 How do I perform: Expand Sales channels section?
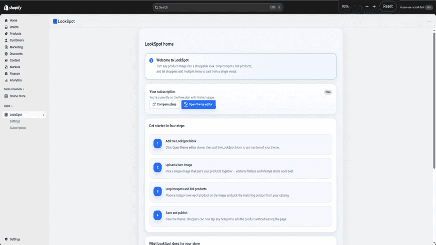pos(14,89)
